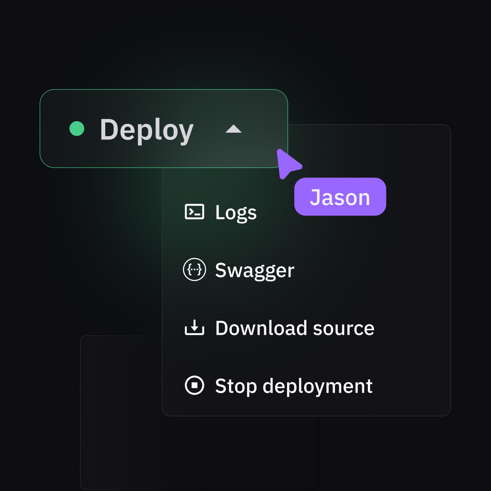Select the Swagger text in the menu

pos(255,270)
